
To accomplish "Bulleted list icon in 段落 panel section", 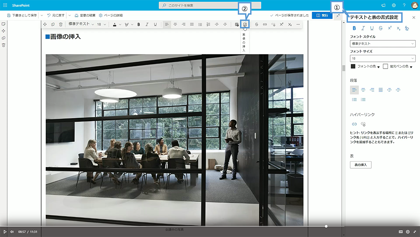I will click(x=354, y=100).
